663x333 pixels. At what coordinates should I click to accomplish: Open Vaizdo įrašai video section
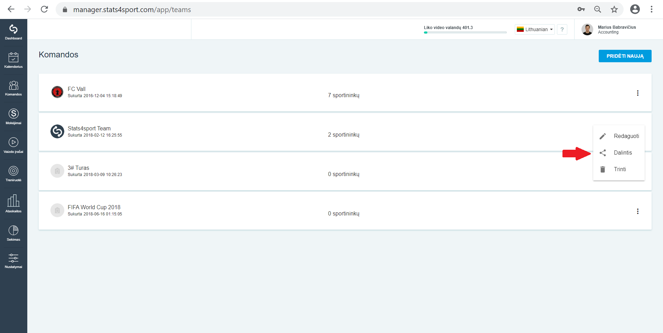point(13,145)
